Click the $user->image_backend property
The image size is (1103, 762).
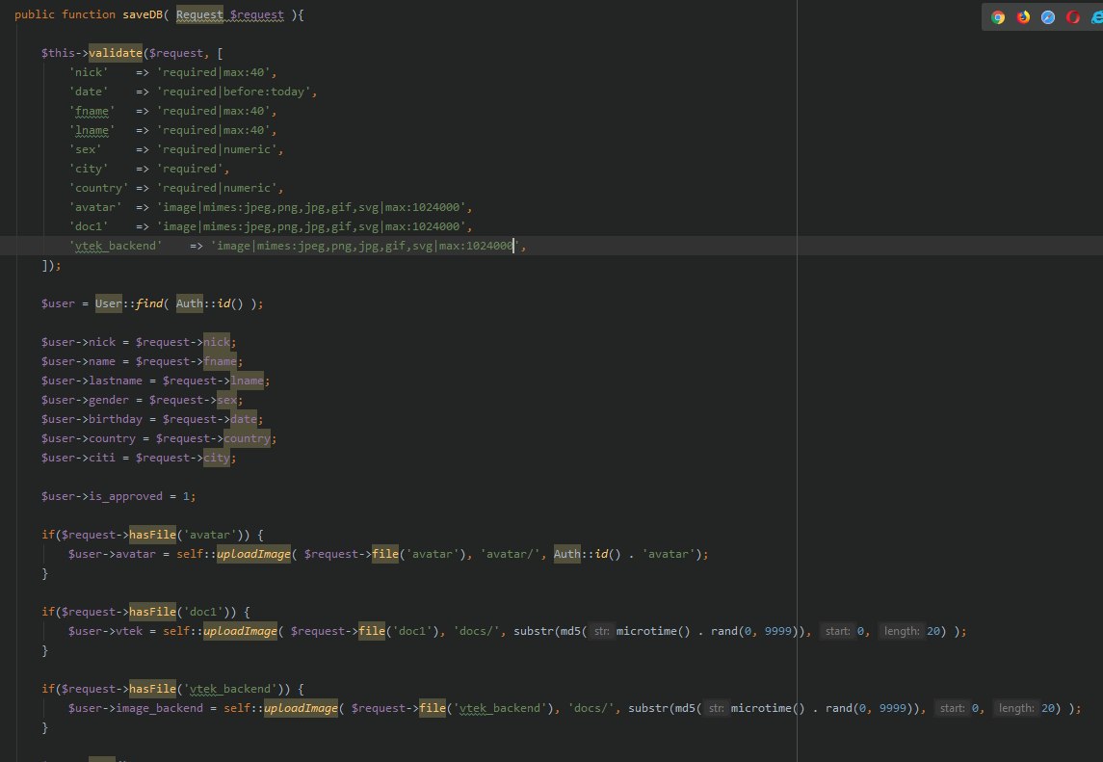pos(159,708)
